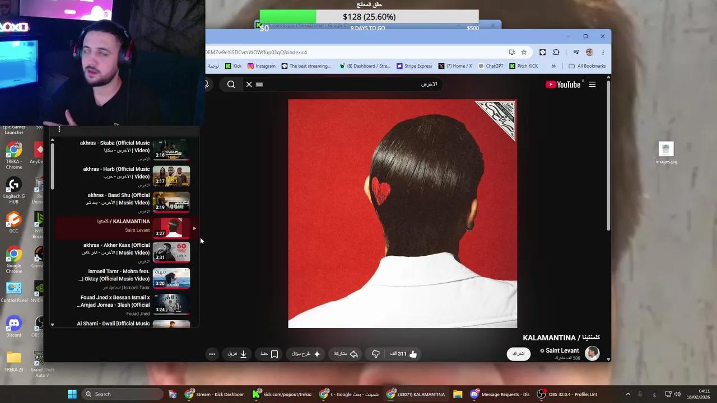Open Instagram bookmark
717x403 pixels.
coord(261,66)
